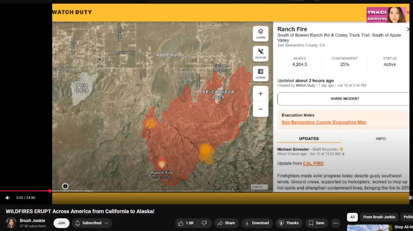This screenshot has height=231, width=413.
Task: Open San Bernardino County Evacuation Map link
Action: 324,122
